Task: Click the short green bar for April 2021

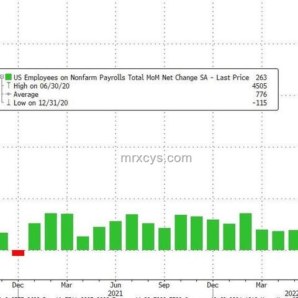Action: (x=83, y=243)
